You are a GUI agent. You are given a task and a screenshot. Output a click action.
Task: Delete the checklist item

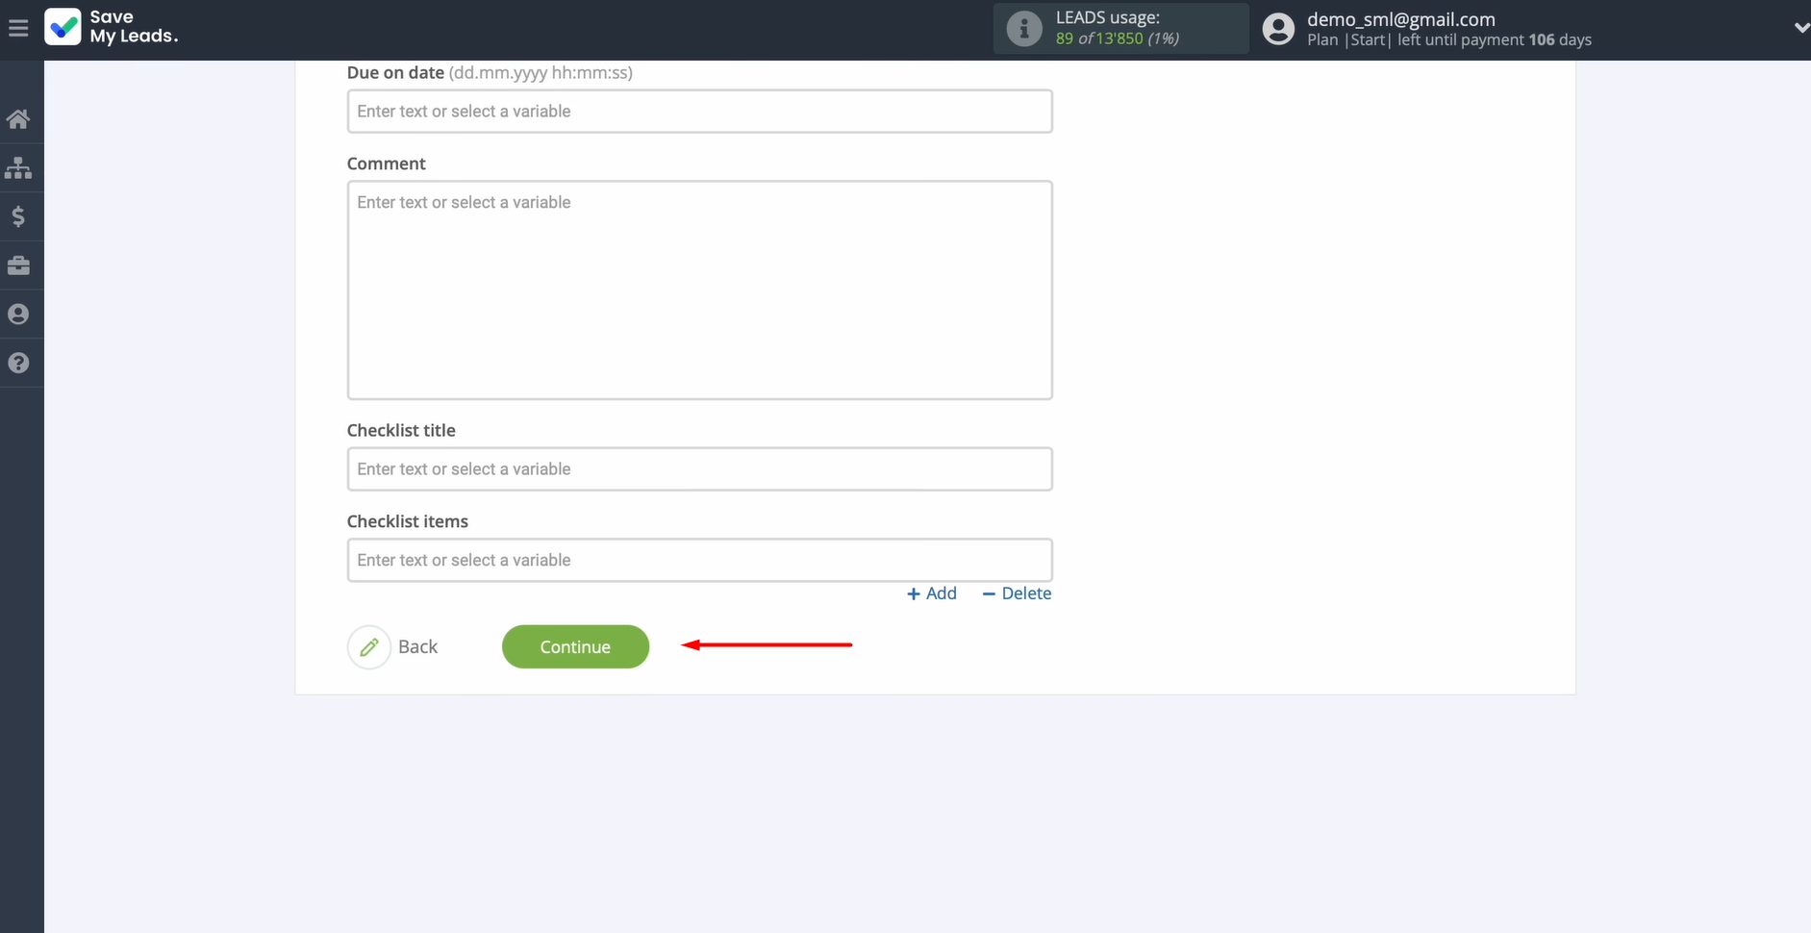(x=1017, y=593)
